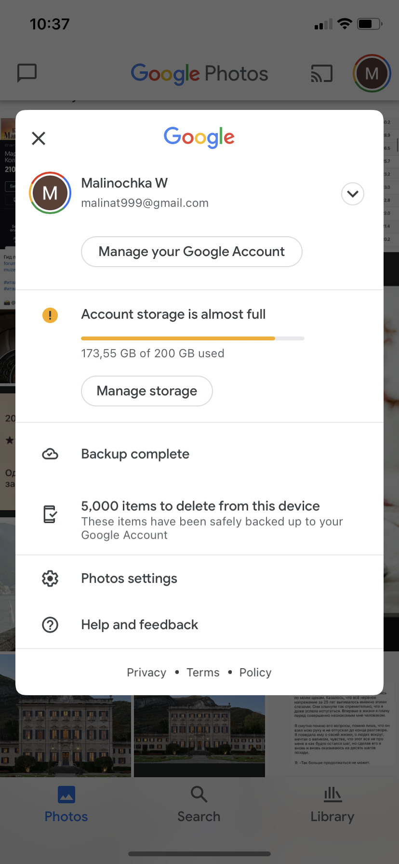Expand the account switcher chevron
399x864 pixels.
pyautogui.click(x=352, y=194)
